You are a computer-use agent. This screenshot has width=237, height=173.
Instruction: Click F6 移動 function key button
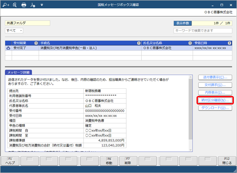109,161
